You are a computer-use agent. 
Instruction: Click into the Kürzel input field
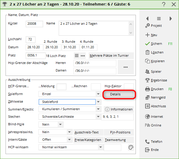34,24
